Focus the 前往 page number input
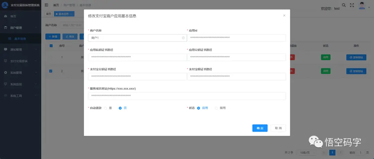This screenshot has width=374, height=159. pos(360,152)
